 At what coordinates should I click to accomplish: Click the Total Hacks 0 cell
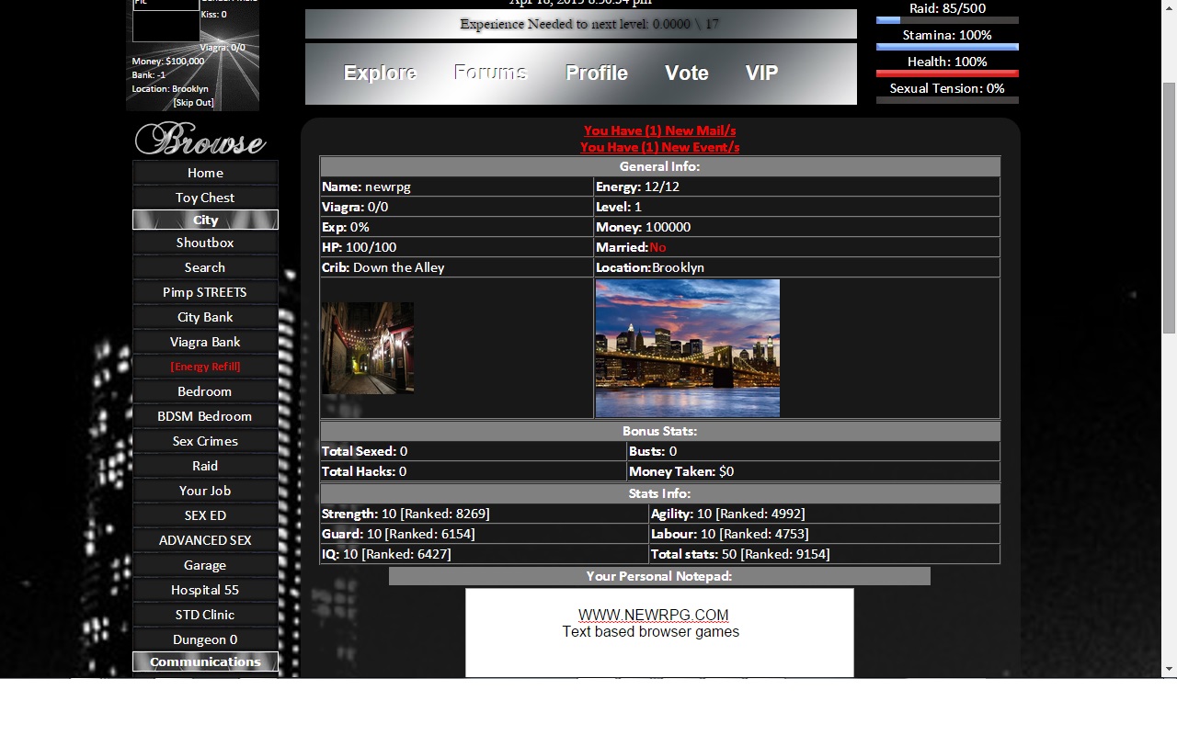click(473, 471)
